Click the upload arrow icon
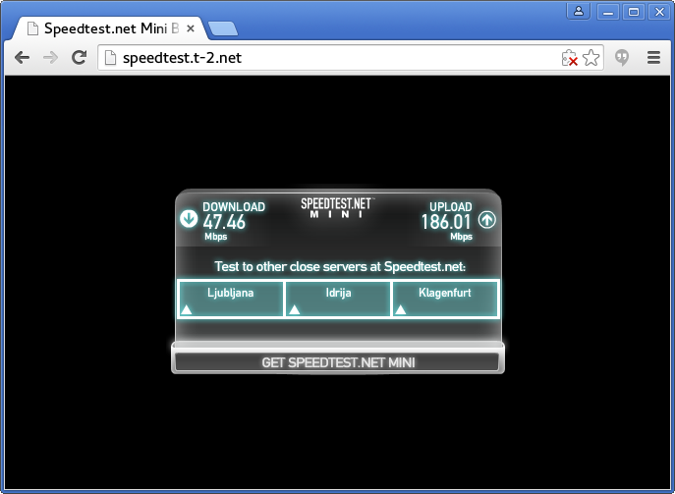 487,219
